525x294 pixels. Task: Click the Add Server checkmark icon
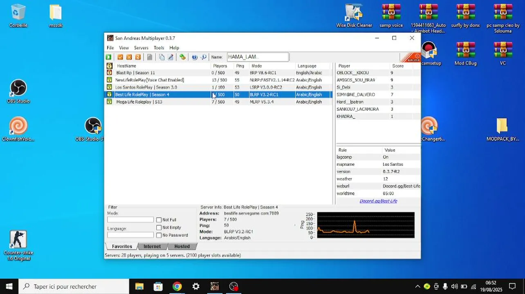pyautogui.click(x=120, y=57)
